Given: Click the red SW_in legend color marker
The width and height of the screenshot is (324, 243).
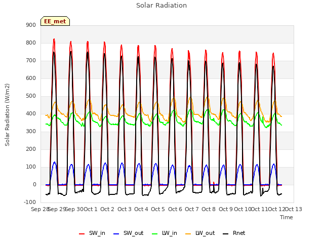Looking at the screenshot, I should [82, 234].
